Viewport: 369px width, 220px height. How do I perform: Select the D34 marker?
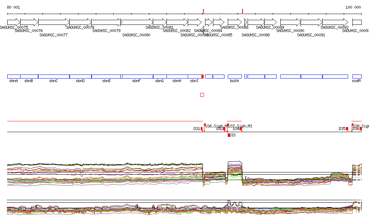point(241,129)
